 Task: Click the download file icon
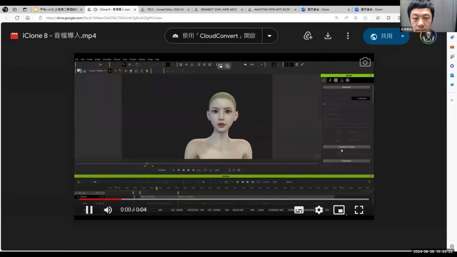click(x=328, y=36)
